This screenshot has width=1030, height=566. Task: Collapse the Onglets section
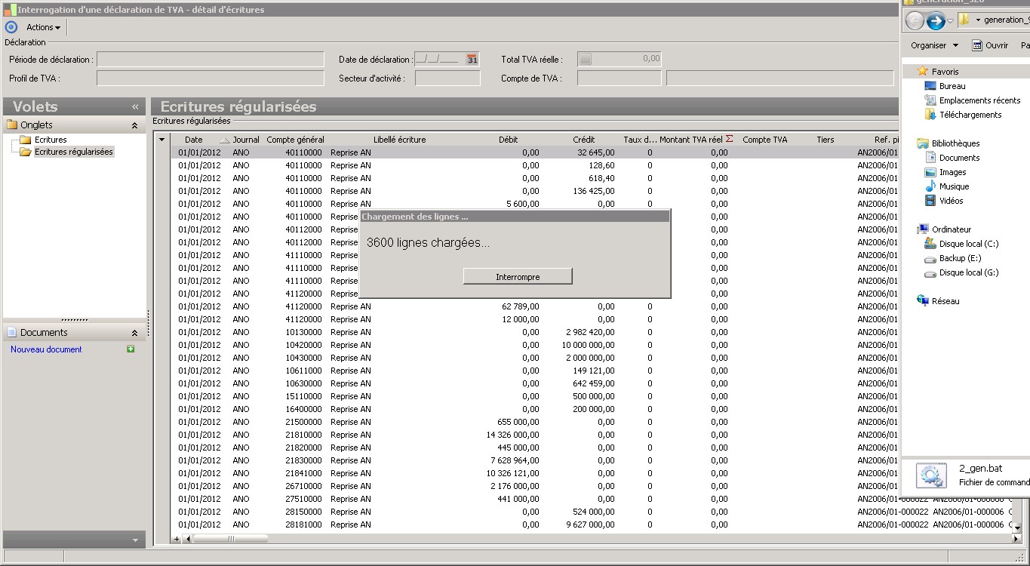[134, 125]
